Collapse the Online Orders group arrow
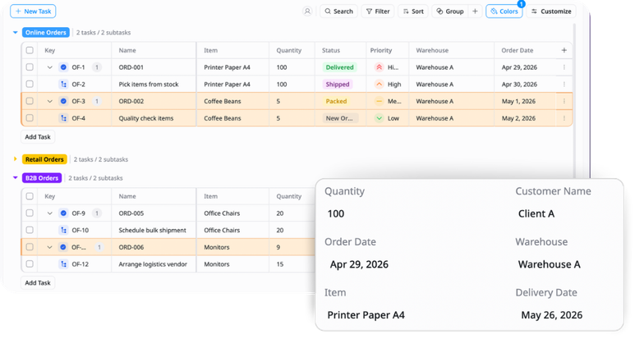Image resolution: width=635 pixels, height=339 pixels. 16,32
